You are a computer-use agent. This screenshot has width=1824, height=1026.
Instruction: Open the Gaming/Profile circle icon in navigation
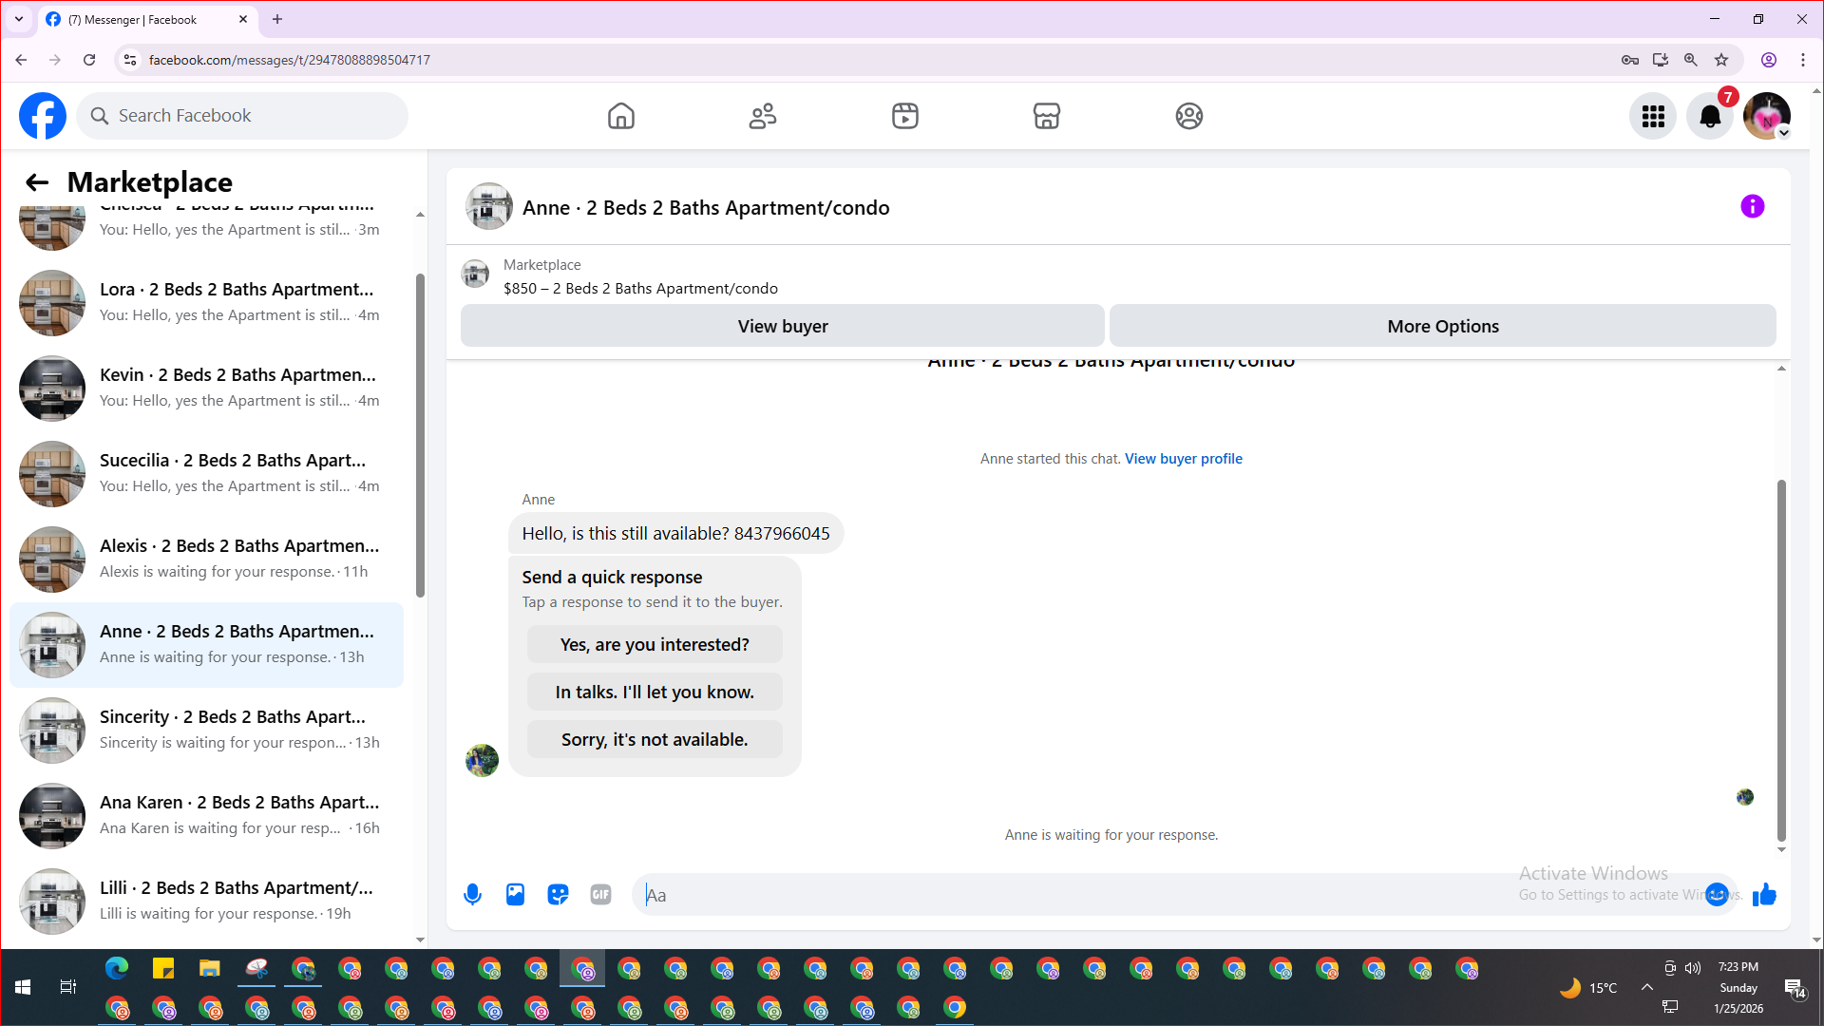tap(1189, 116)
